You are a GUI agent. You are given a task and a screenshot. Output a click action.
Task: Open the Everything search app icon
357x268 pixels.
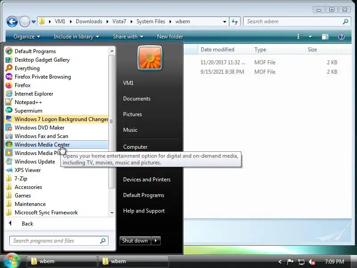point(9,68)
